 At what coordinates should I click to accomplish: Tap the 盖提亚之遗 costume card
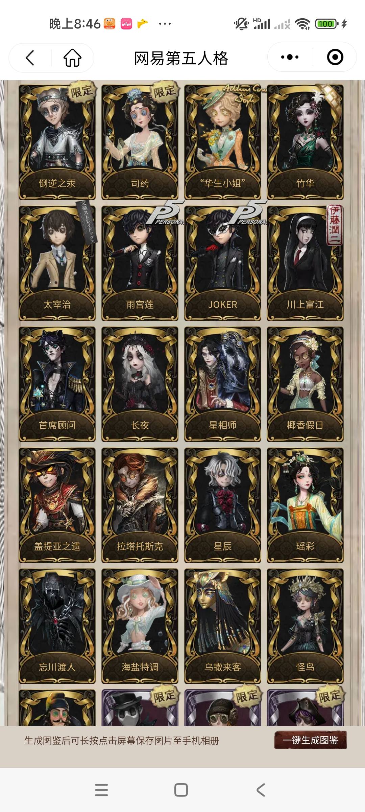point(57,505)
